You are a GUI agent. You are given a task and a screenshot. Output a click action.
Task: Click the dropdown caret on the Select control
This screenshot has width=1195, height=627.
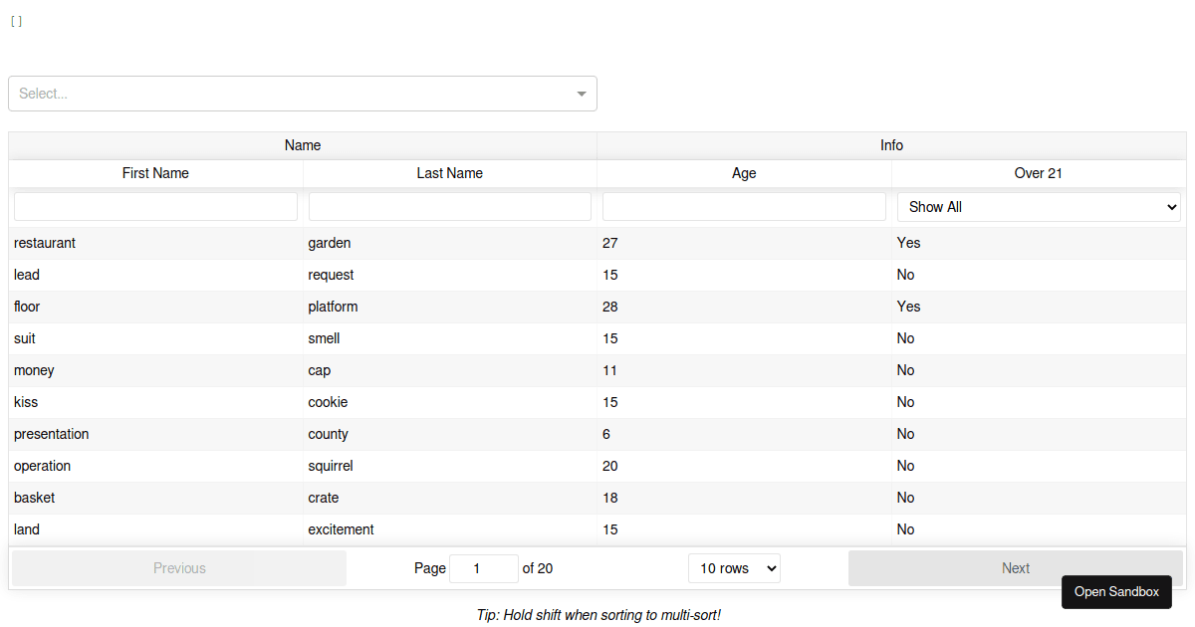point(581,93)
